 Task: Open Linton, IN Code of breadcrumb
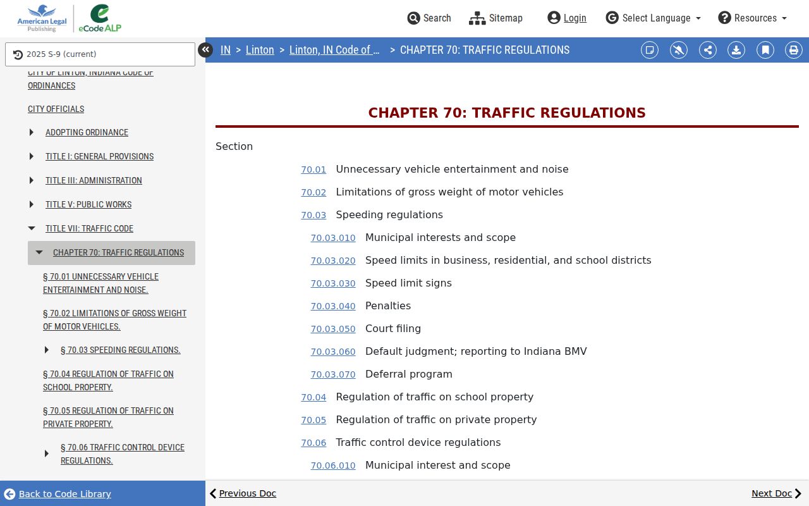pos(334,50)
